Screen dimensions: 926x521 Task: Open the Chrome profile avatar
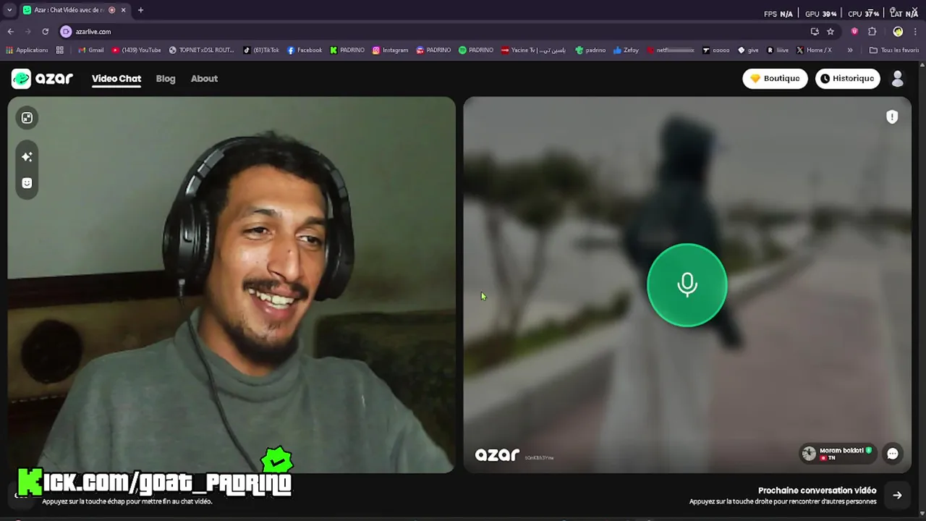click(x=898, y=32)
